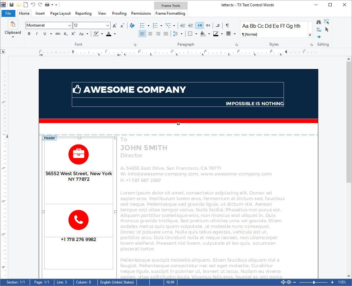Toggle show paragraph marks
Screen dimensions: 352x286
pos(227,26)
